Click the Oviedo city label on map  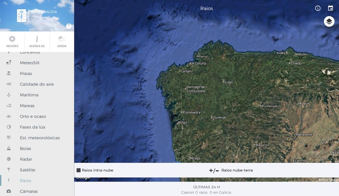click(296, 63)
